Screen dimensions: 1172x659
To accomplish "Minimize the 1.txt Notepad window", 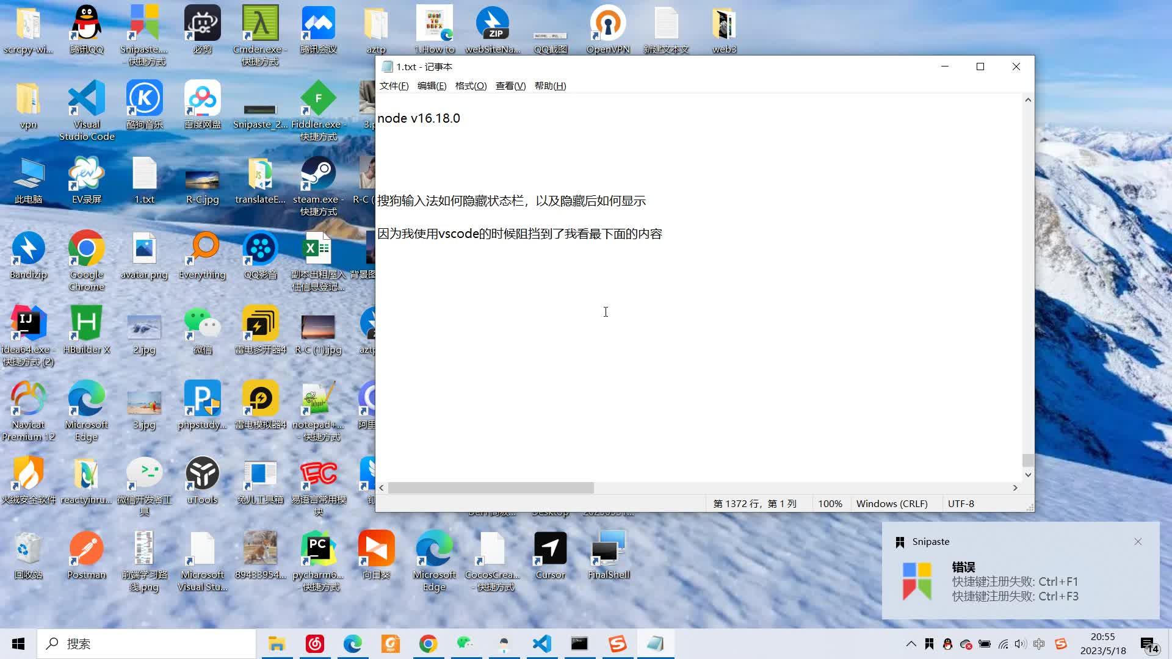I will click(945, 67).
